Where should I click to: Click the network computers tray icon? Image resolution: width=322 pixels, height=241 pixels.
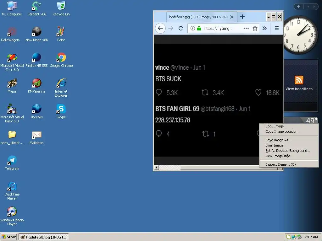point(294,237)
